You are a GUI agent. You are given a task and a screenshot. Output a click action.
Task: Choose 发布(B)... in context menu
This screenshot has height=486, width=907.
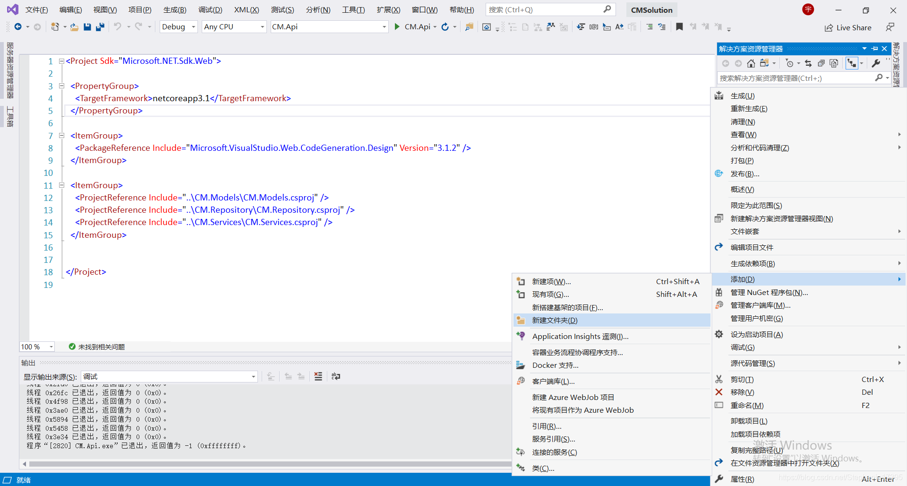(809, 174)
